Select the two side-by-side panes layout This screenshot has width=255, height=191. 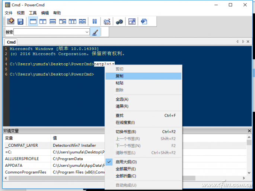(x=43, y=22)
